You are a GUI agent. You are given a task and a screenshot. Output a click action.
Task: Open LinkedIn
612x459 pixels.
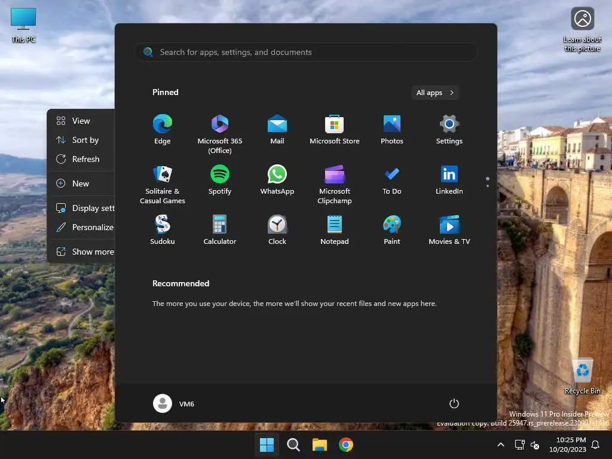[x=449, y=180]
